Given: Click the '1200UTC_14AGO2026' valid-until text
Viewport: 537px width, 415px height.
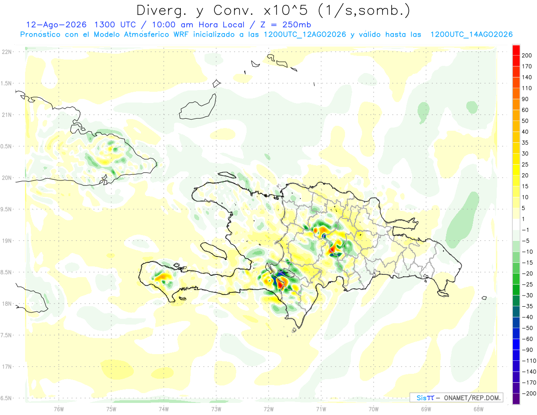Looking at the screenshot, I should (471, 35).
